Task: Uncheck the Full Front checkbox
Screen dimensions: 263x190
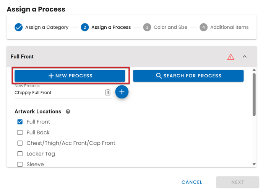Action: coord(20,122)
